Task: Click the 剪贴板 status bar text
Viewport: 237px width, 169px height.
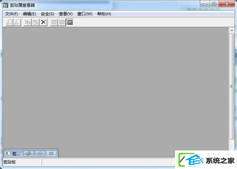Action: [10, 162]
